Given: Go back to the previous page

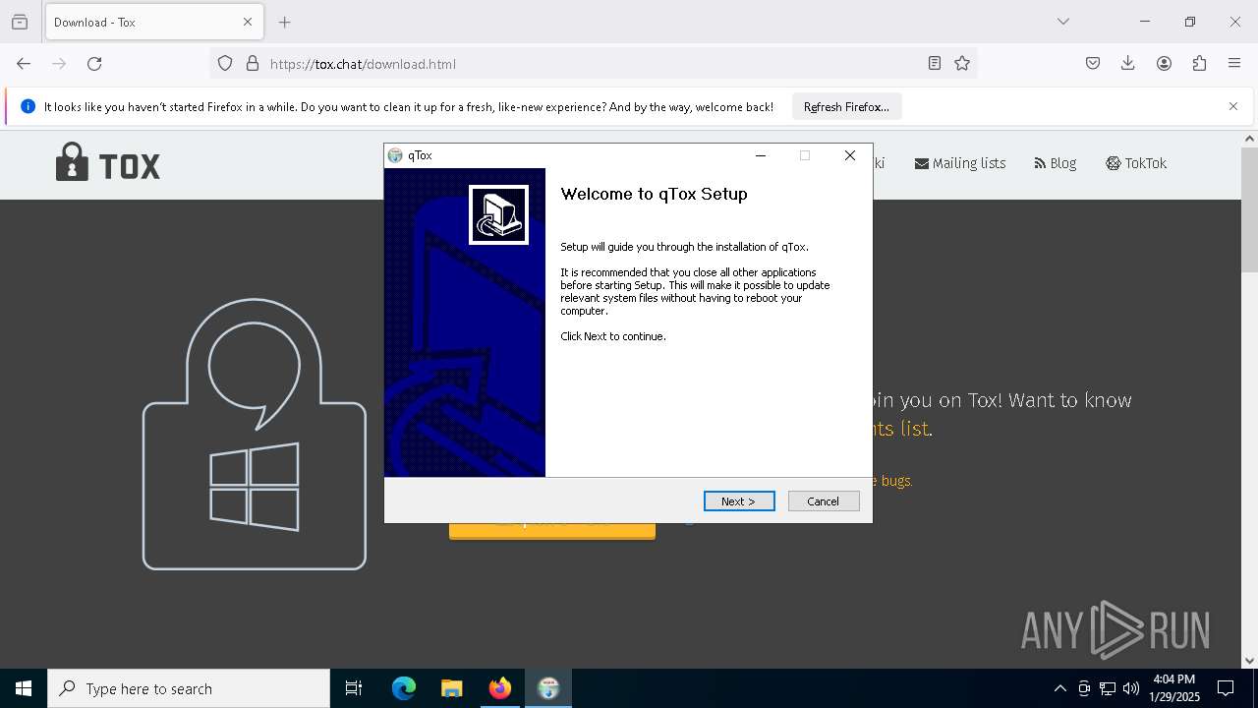Looking at the screenshot, I should 24,64.
